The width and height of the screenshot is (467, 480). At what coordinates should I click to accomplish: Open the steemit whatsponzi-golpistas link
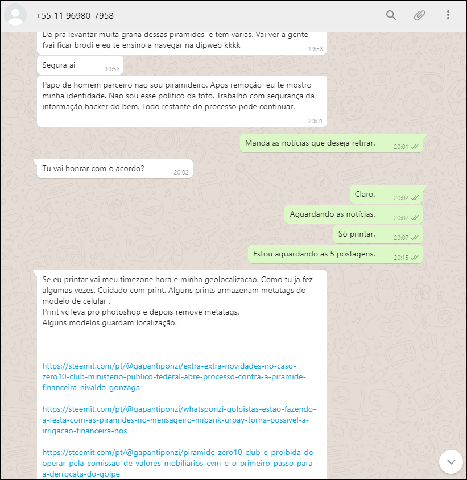(x=179, y=420)
